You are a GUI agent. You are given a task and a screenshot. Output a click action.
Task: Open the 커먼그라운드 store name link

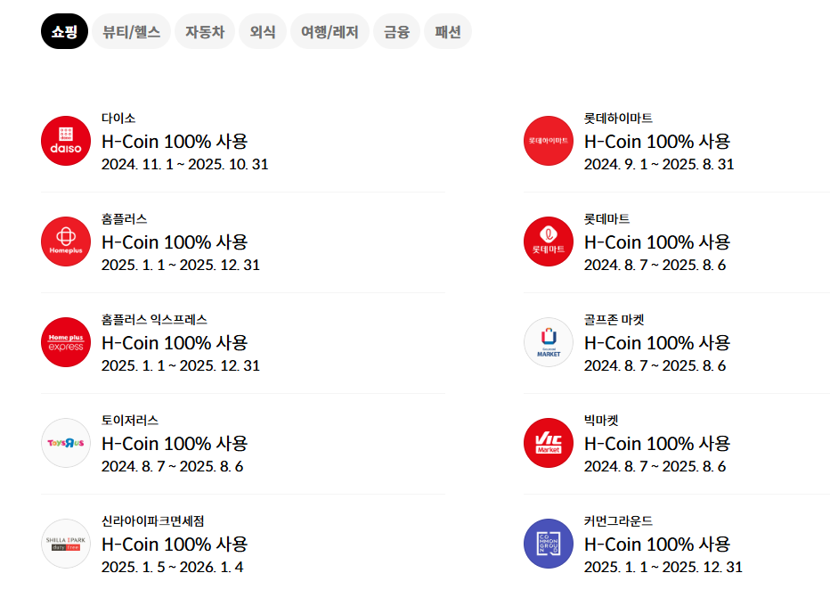point(618,521)
